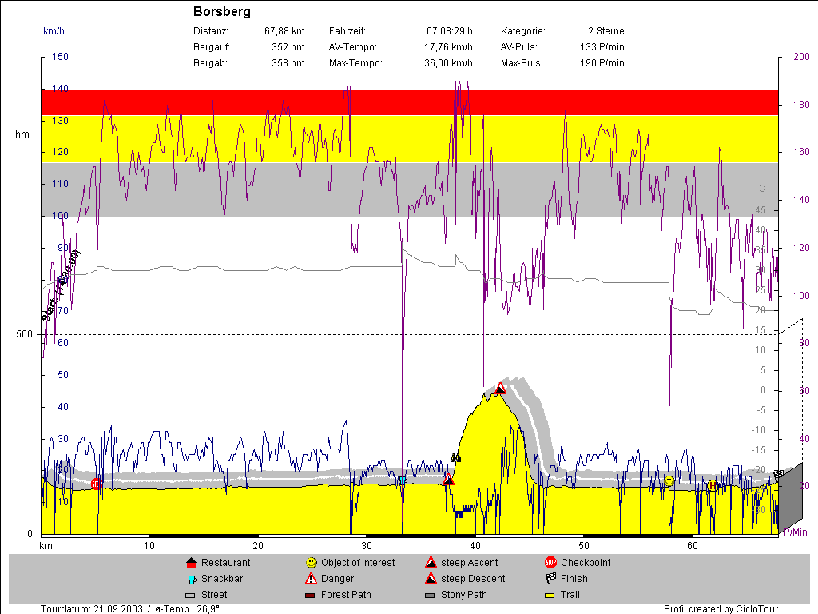
Task: Click the Danger triangle icon in the legend
Action: [x=311, y=579]
